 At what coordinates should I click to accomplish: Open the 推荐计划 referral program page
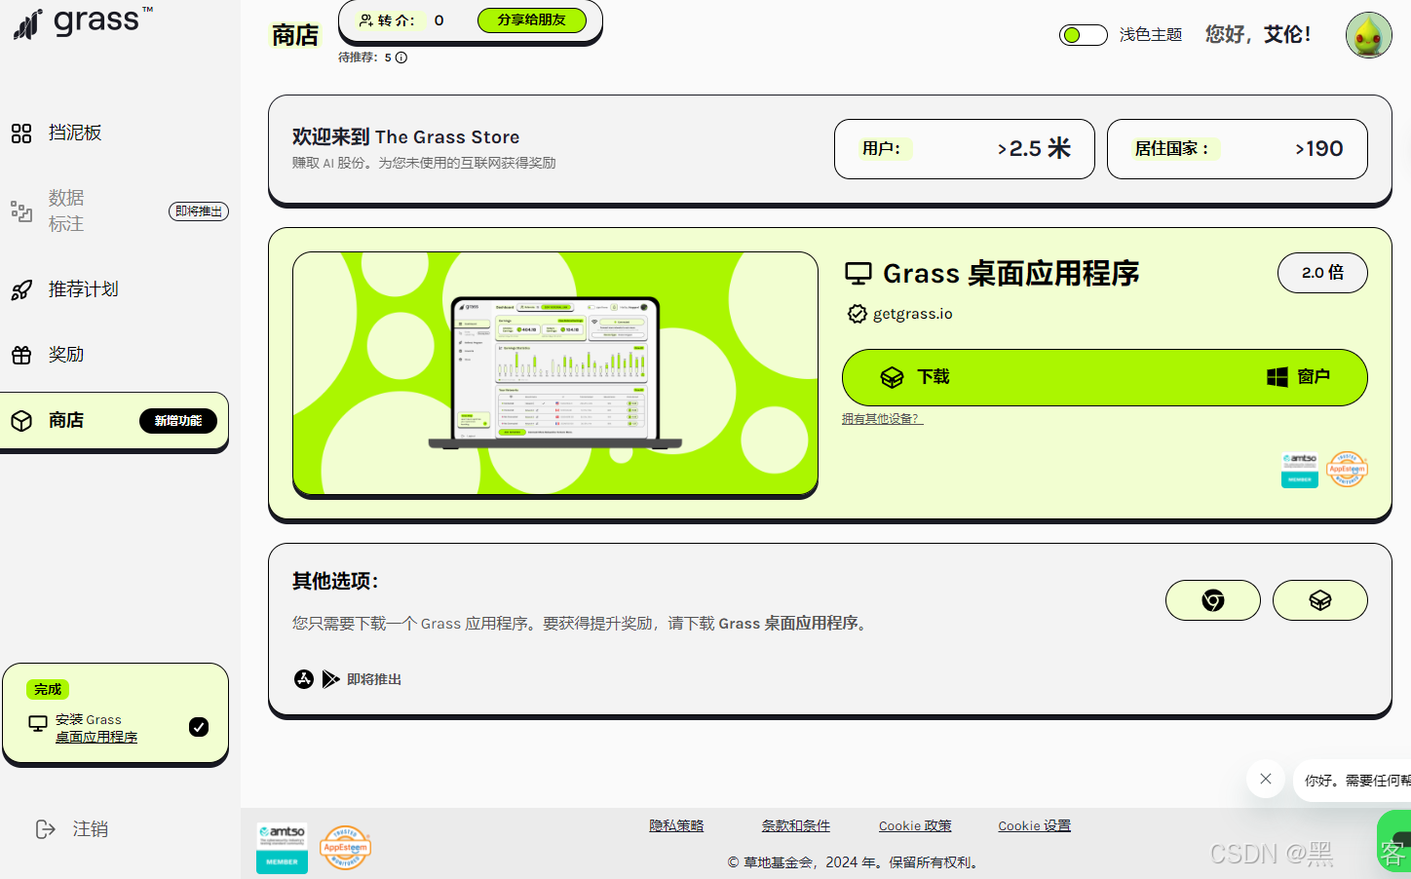pyautogui.click(x=84, y=289)
